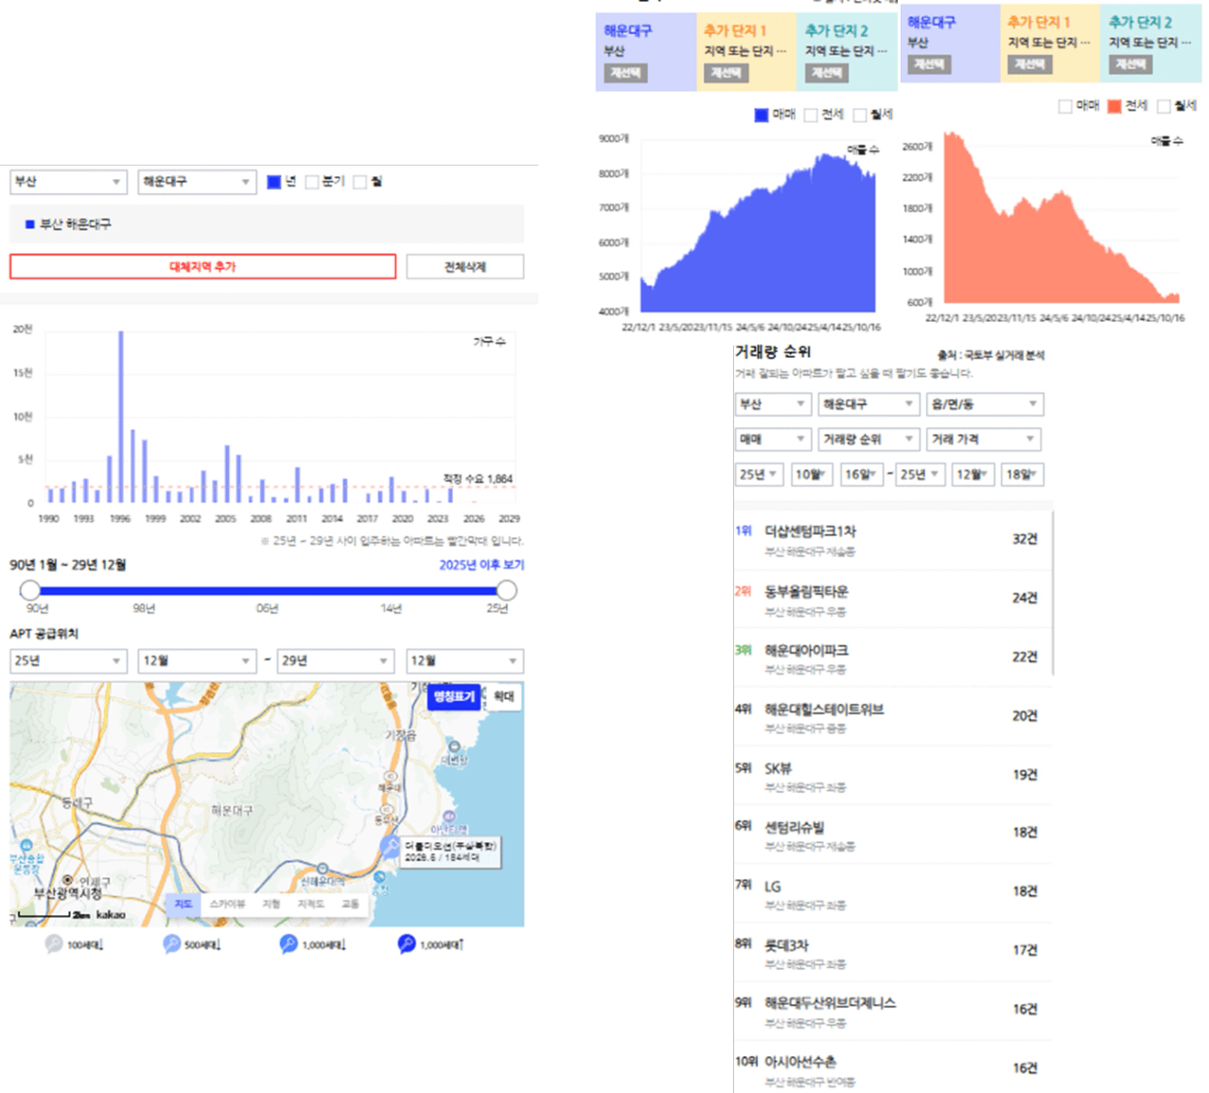1209x1093 pixels.
Task: Click the 명칭표기 map button
Action: click(454, 696)
